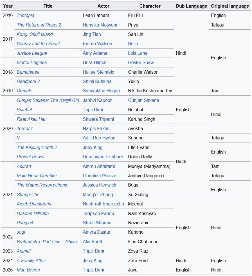Open The Kissing Booth 2 link

click(x=37, y=147)
